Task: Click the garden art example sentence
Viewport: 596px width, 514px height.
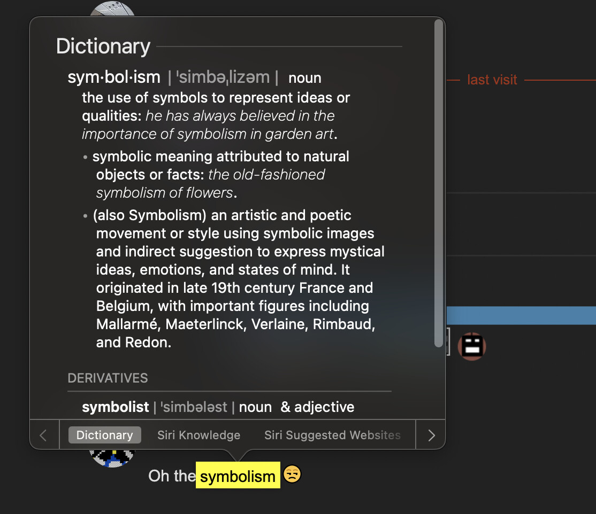Action: (209, 125)
